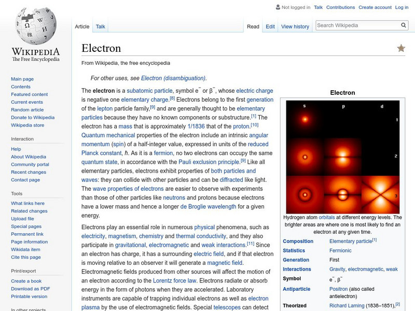Jump to citation [8] reference
Viewport: 415px width, 311px height.
pos(172,98)
